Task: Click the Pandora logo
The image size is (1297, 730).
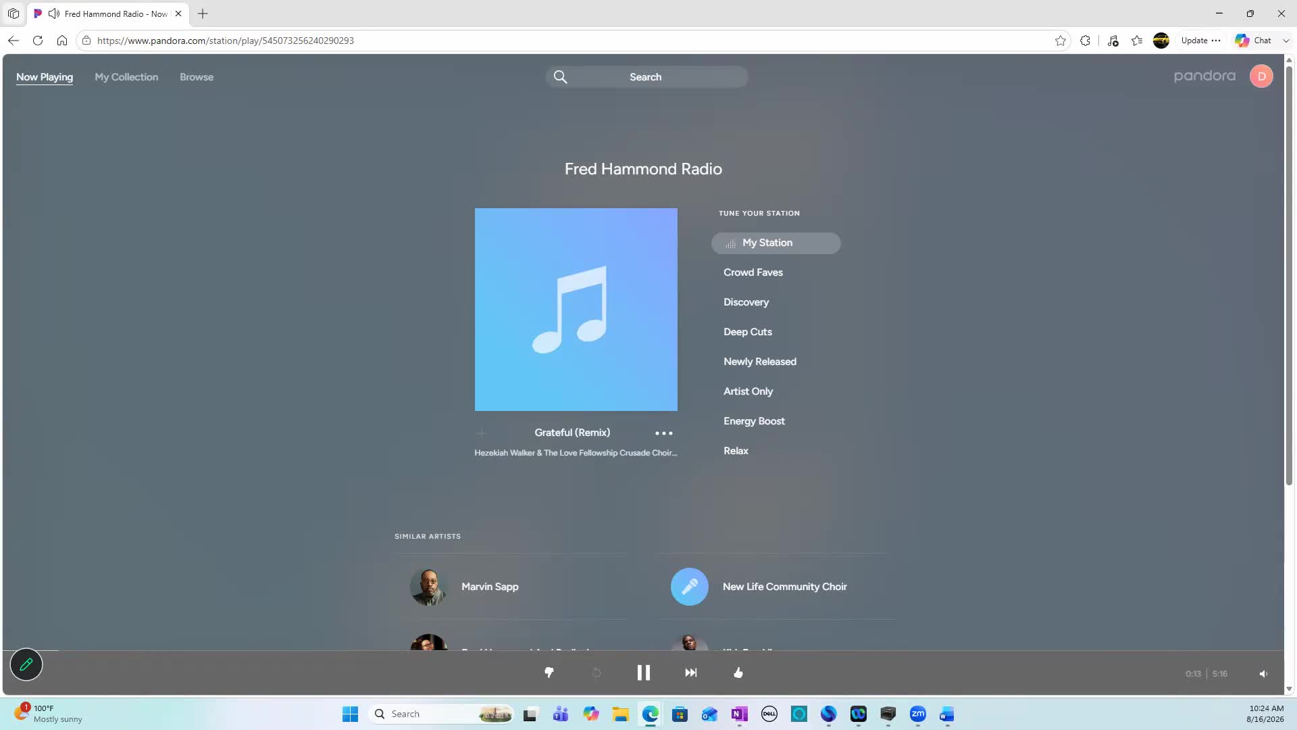Action: 1204,76
